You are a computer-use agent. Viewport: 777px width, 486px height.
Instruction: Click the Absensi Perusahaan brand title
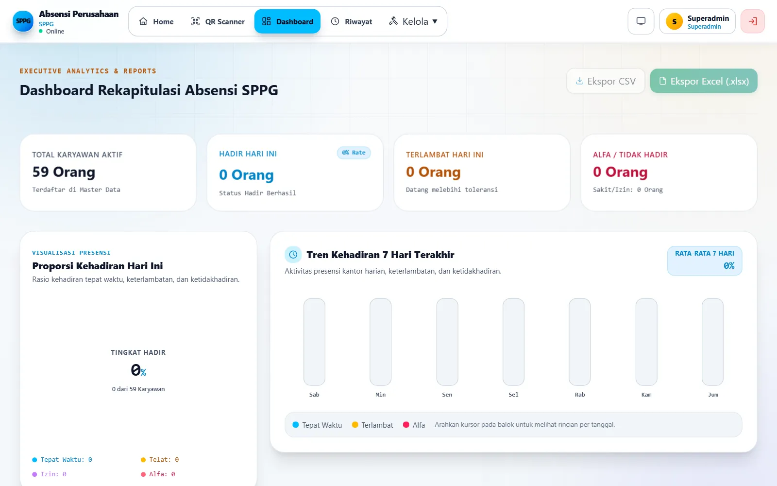79,14
